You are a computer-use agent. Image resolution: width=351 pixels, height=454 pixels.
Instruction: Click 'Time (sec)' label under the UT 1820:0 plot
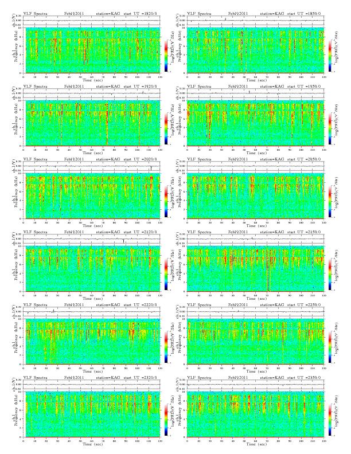point(93,80)
